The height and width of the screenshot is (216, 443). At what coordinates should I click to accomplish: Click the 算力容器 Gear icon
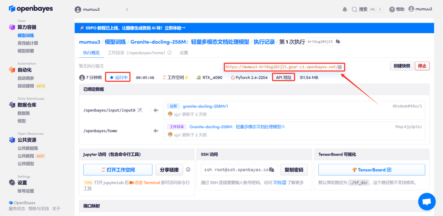(12, 27)
